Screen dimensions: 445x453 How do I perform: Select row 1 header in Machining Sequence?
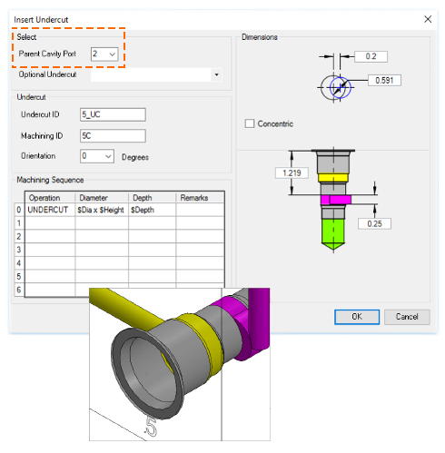pyautogui.click(x=19, y=223)
